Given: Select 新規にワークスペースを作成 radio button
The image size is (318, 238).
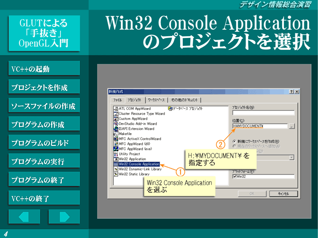Looking at the screenshot, I should pyautogui.click(x=235, y=141).
